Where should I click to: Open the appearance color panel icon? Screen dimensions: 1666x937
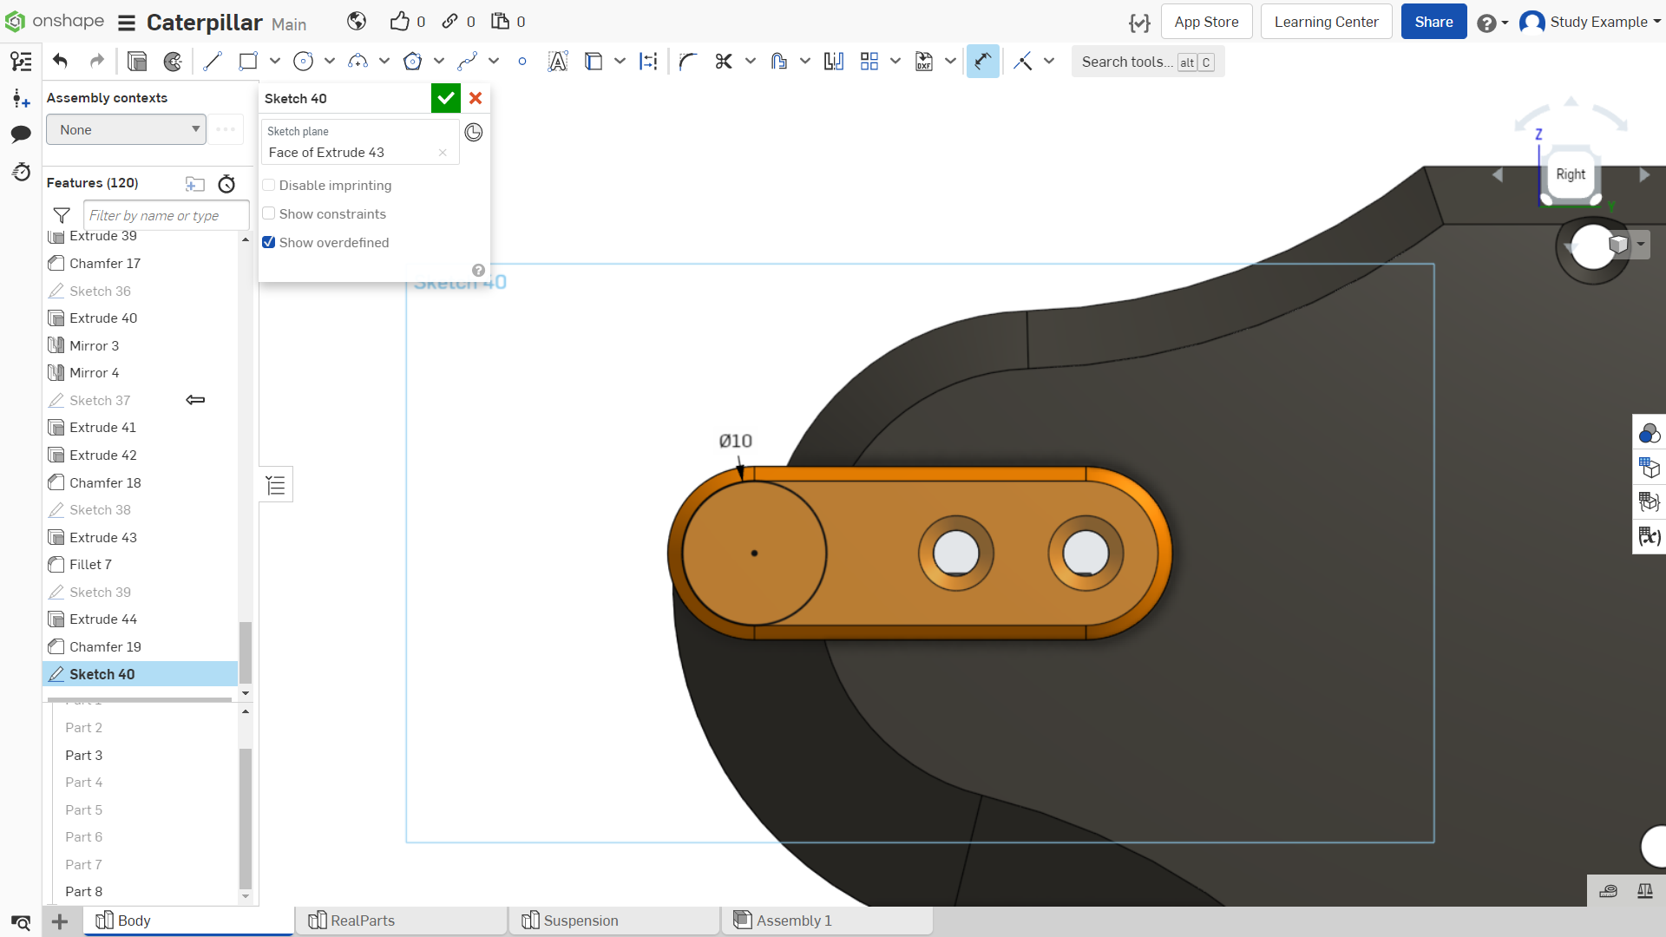tap(1649, 432)
